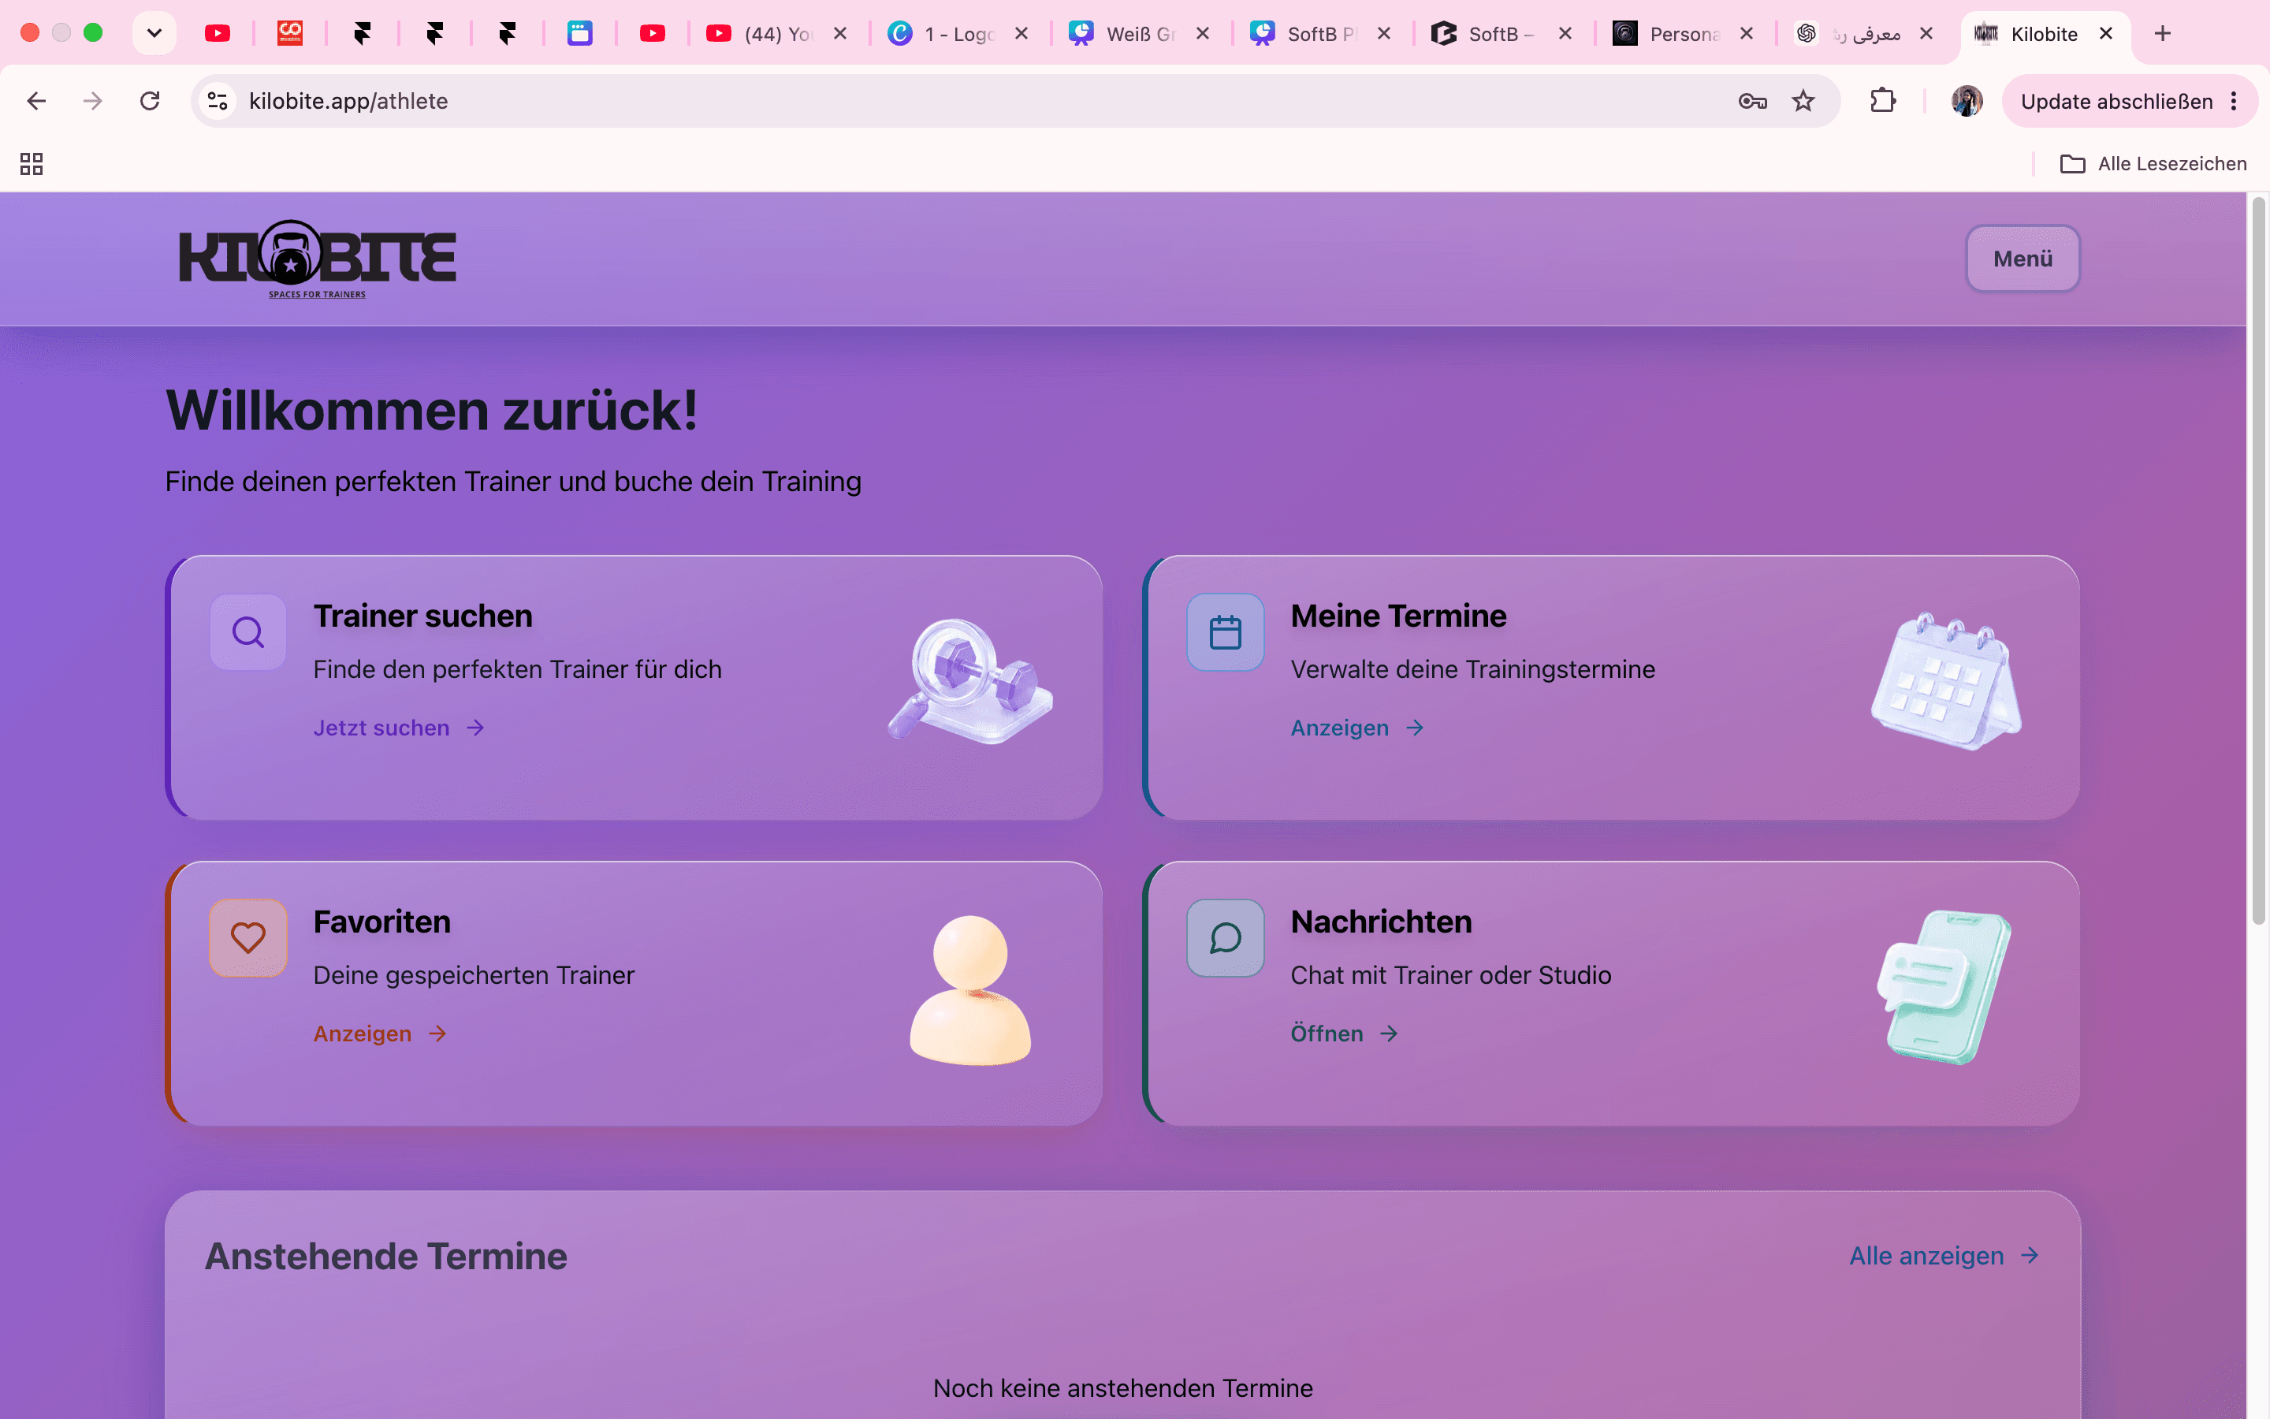Screen dimensions: 2270x1419
Task: Open the Chrome three-dot menu
Action: (x=2235, y=102)
